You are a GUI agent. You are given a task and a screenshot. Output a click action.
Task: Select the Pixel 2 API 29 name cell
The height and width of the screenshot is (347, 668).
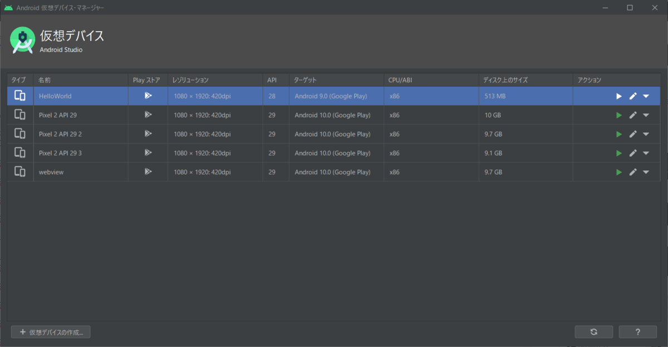(81, 115)
